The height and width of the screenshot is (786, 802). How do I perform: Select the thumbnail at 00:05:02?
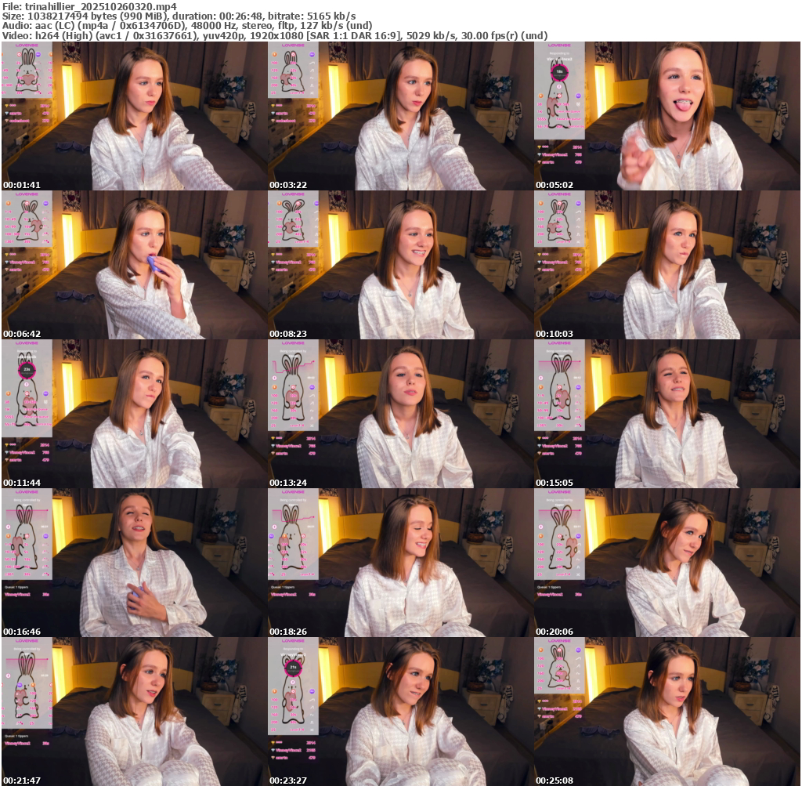click(x=667, y=116)
